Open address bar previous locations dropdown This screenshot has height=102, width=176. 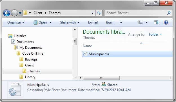point(92,13)
